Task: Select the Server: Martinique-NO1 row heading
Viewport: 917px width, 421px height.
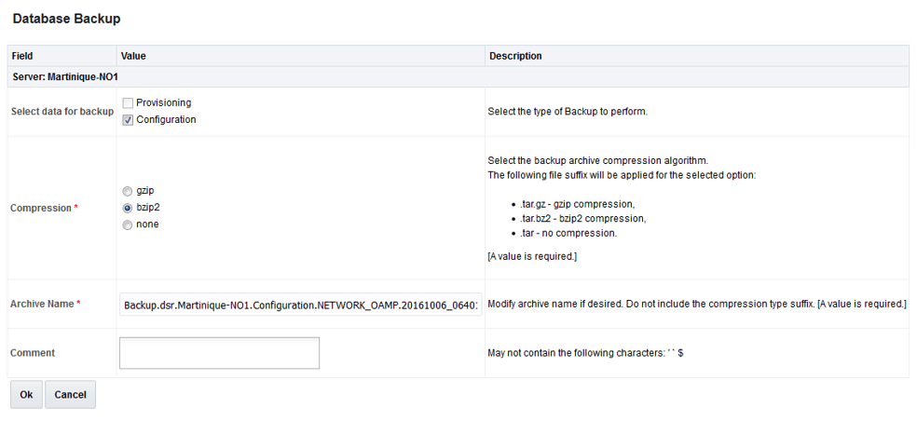Action: (64, 76)
